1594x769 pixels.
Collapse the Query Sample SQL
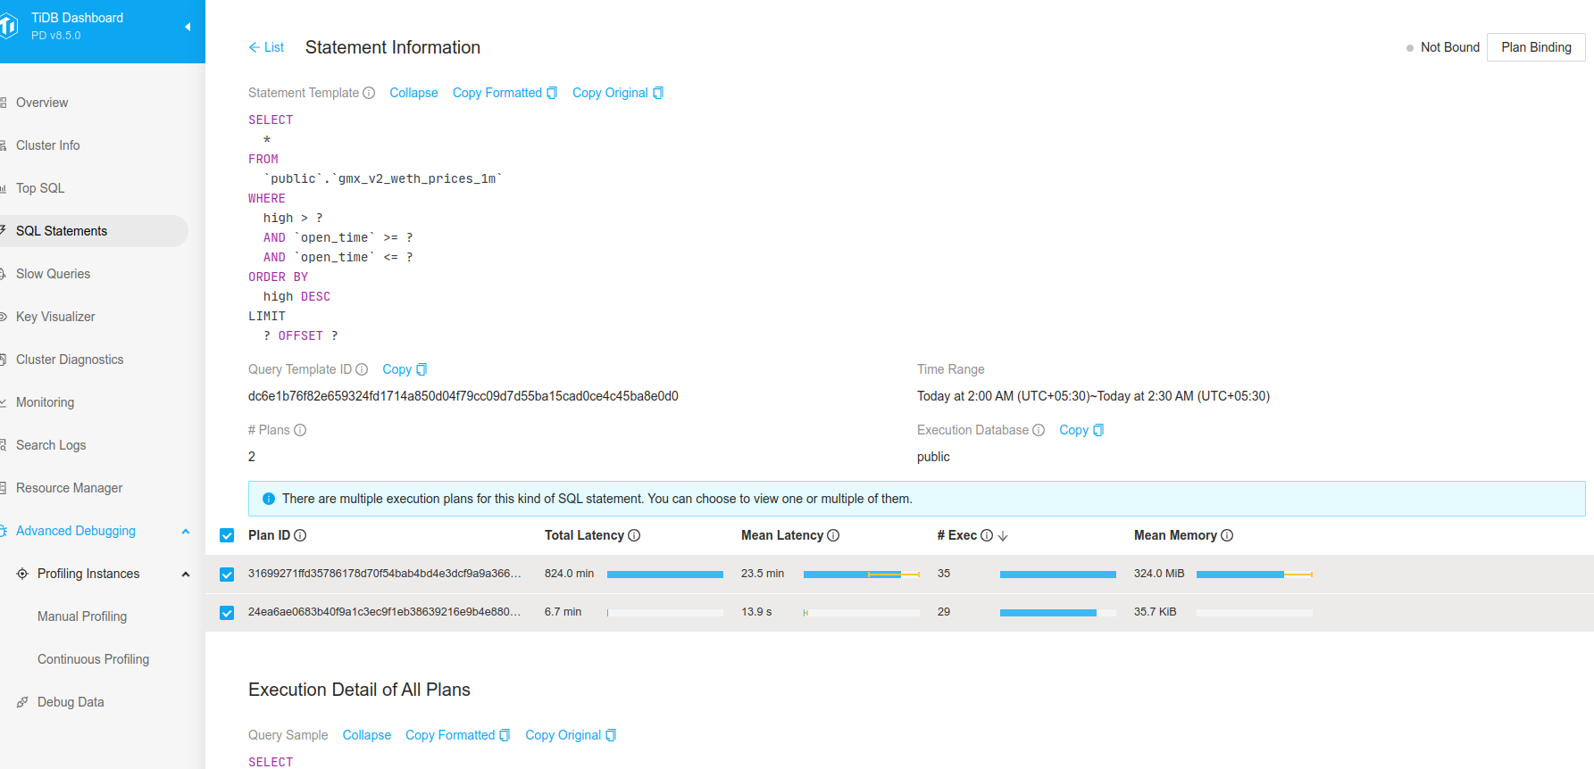[367, 735]
